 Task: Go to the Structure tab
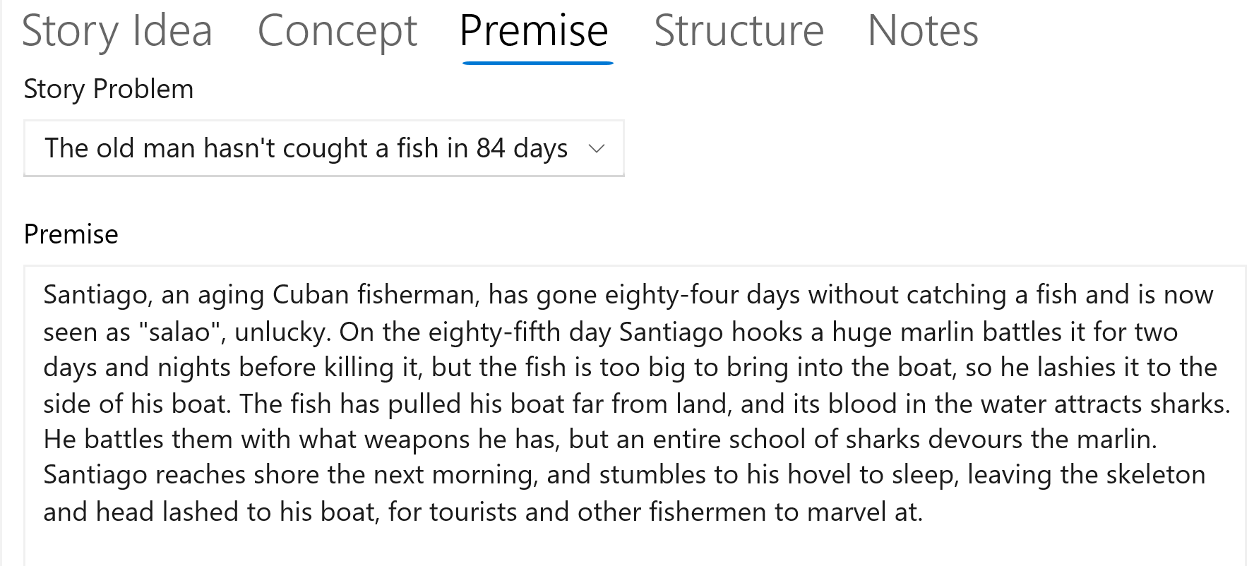(739, 31)
